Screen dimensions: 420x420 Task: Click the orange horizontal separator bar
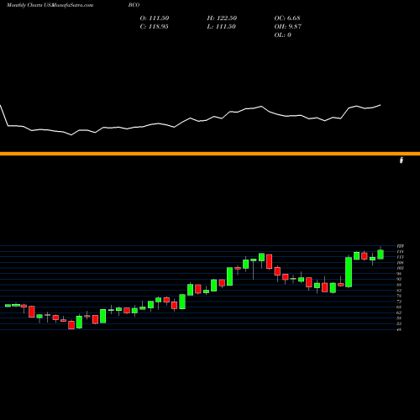click(x=210, y=154)
